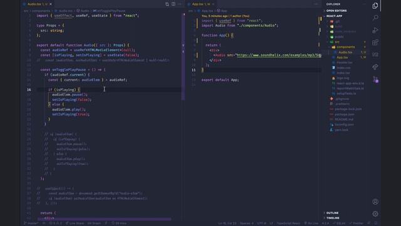Open reportWebVitals.ts in the Explorer
Screen dimensions: 401x226
350,89
